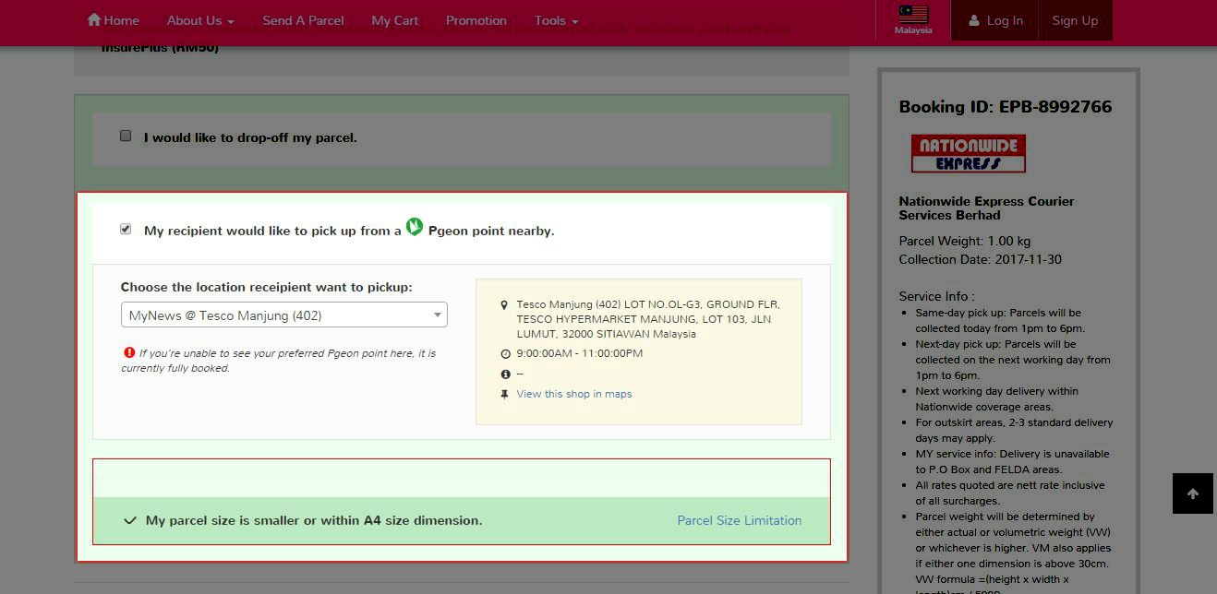Click the Nationwide Express logo
The height and width of the screenshot is (594, 1217).
tap(968, 154)
